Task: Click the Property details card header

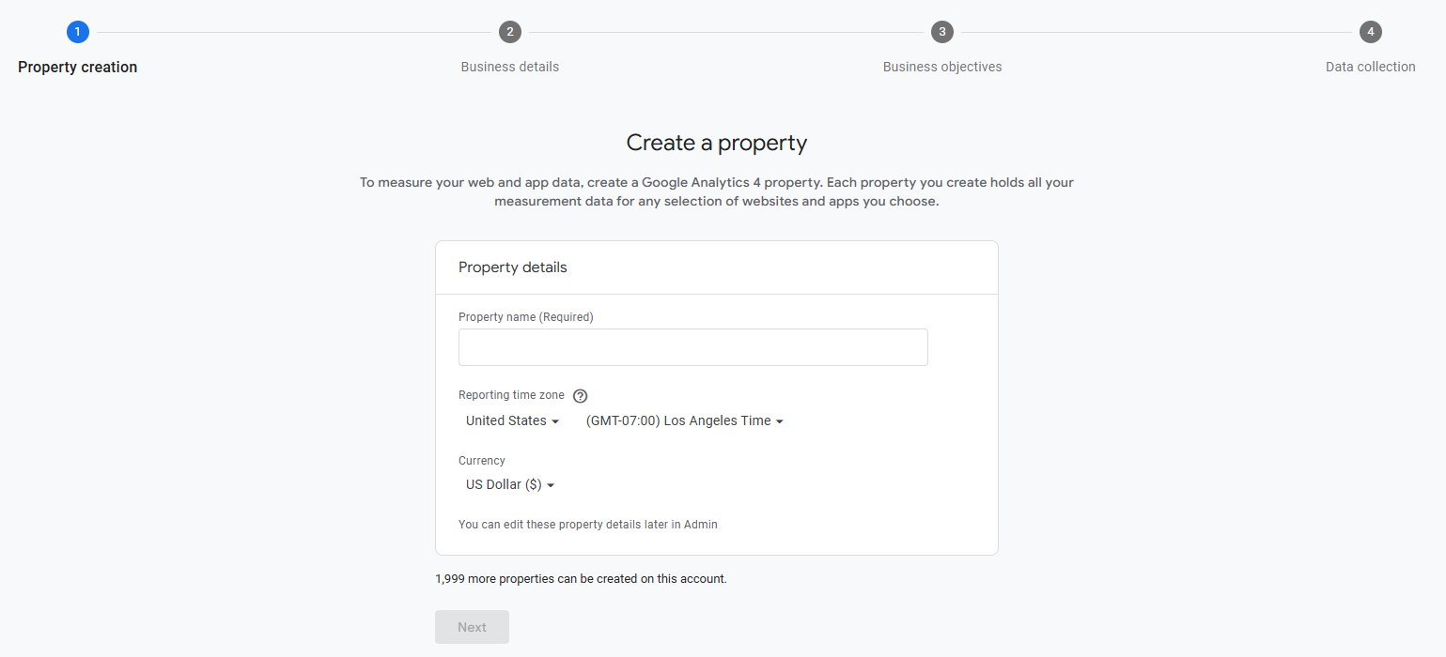Action: click(716, 267)
